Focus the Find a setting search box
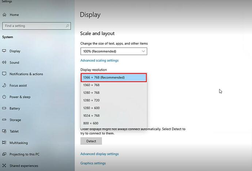252x171 pixels. click(34, 26)
